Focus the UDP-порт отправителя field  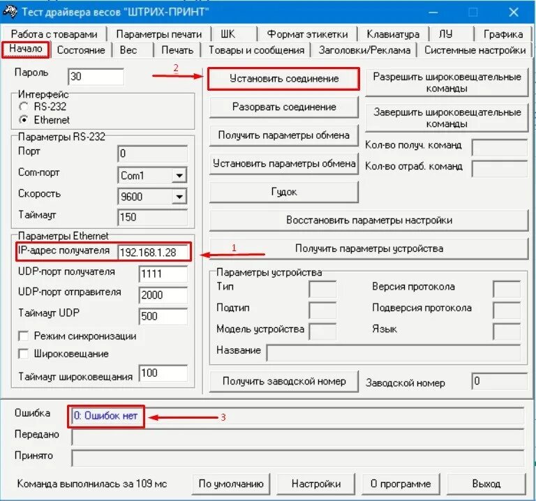163,295
